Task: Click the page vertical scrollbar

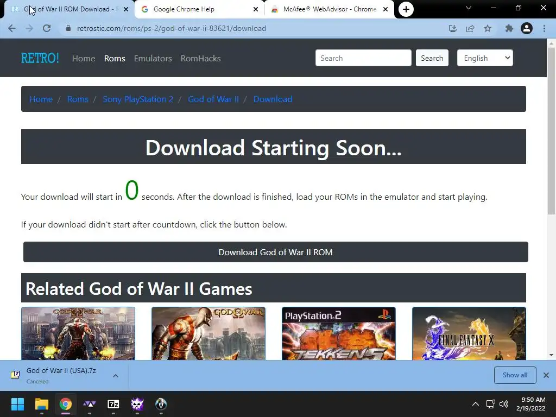Action: pos(551,131)
